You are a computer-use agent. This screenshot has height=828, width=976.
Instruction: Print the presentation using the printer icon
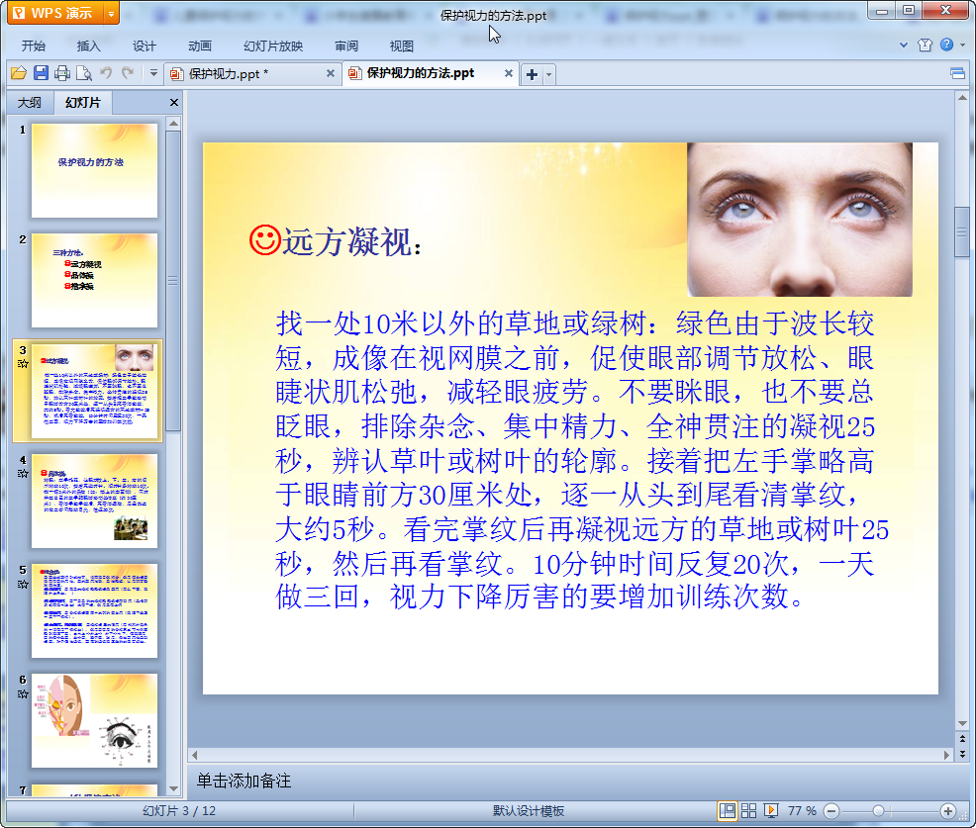(62, 73)
